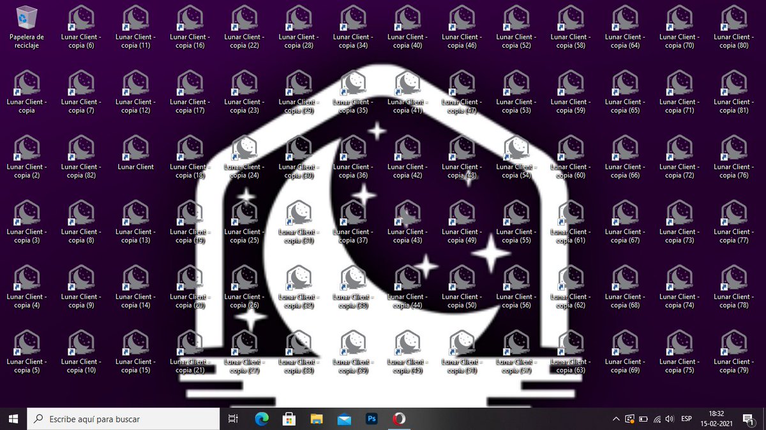766x430 pixels.
Task: Select the original Lunar Client shortcut
Action: [x=135, y=154]
